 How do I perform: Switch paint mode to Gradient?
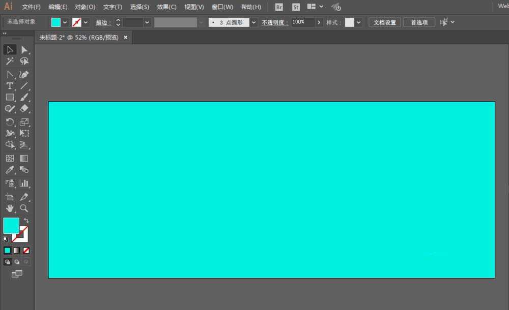pos(17,251)
